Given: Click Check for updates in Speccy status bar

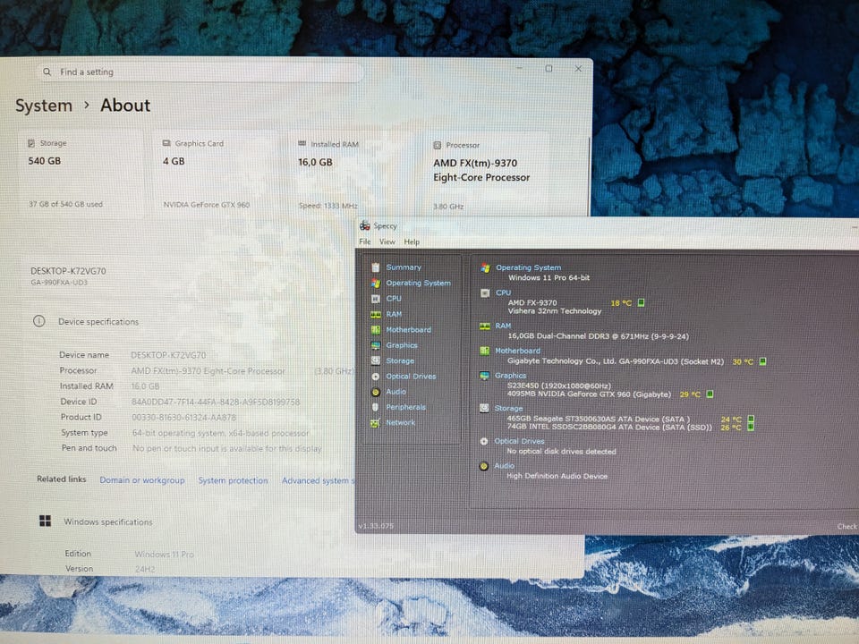Looking at the screenshot, I should coord(847,526).
